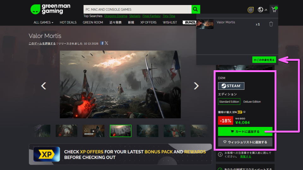
Task: Remove Valor Mortis with trash icon
Action: 271,24
